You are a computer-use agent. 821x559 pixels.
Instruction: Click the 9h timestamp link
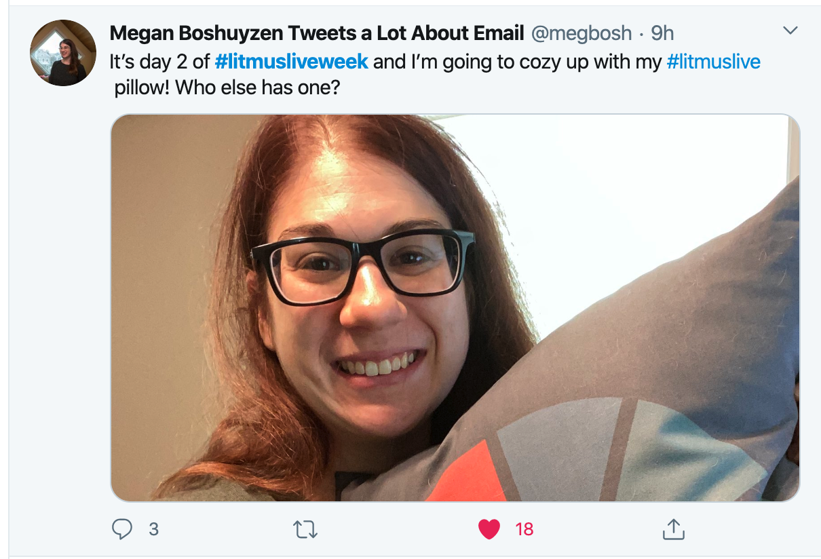tap(662, 33)
